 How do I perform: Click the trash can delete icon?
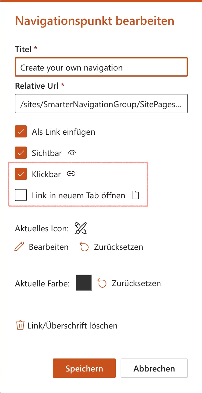click(x=20, y=325)
